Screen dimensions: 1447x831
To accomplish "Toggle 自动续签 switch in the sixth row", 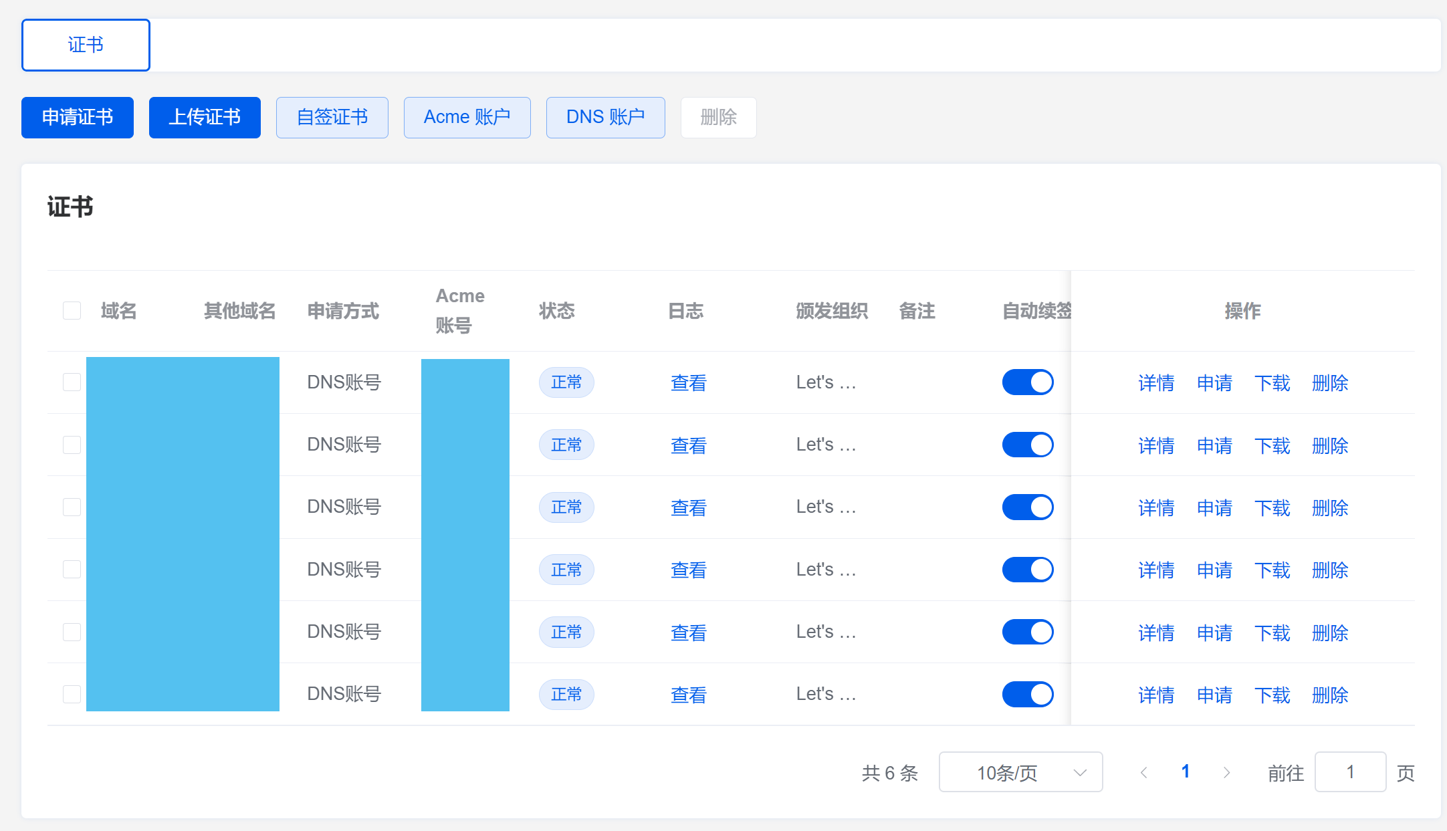I will tap(1028, 694).
